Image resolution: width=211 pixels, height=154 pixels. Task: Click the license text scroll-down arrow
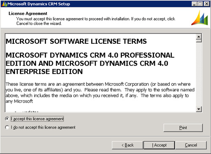point(199,109)
